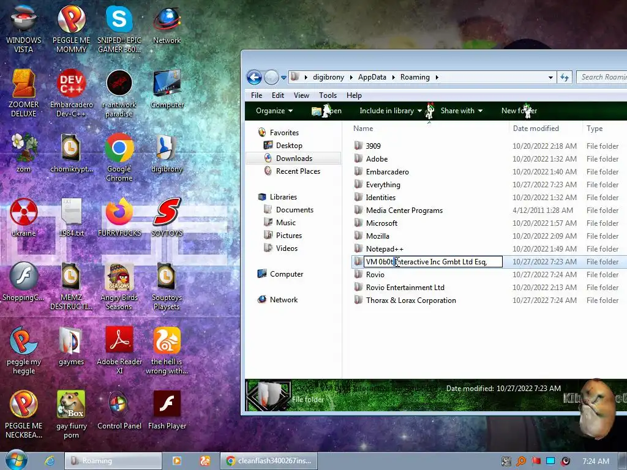Click the New folder button
627x470 pixels.
(519, 111)
